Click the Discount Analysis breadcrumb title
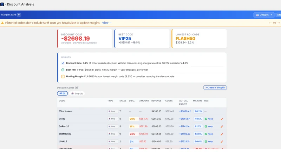This screenshot has height=158, width=281. coord(20,4)
